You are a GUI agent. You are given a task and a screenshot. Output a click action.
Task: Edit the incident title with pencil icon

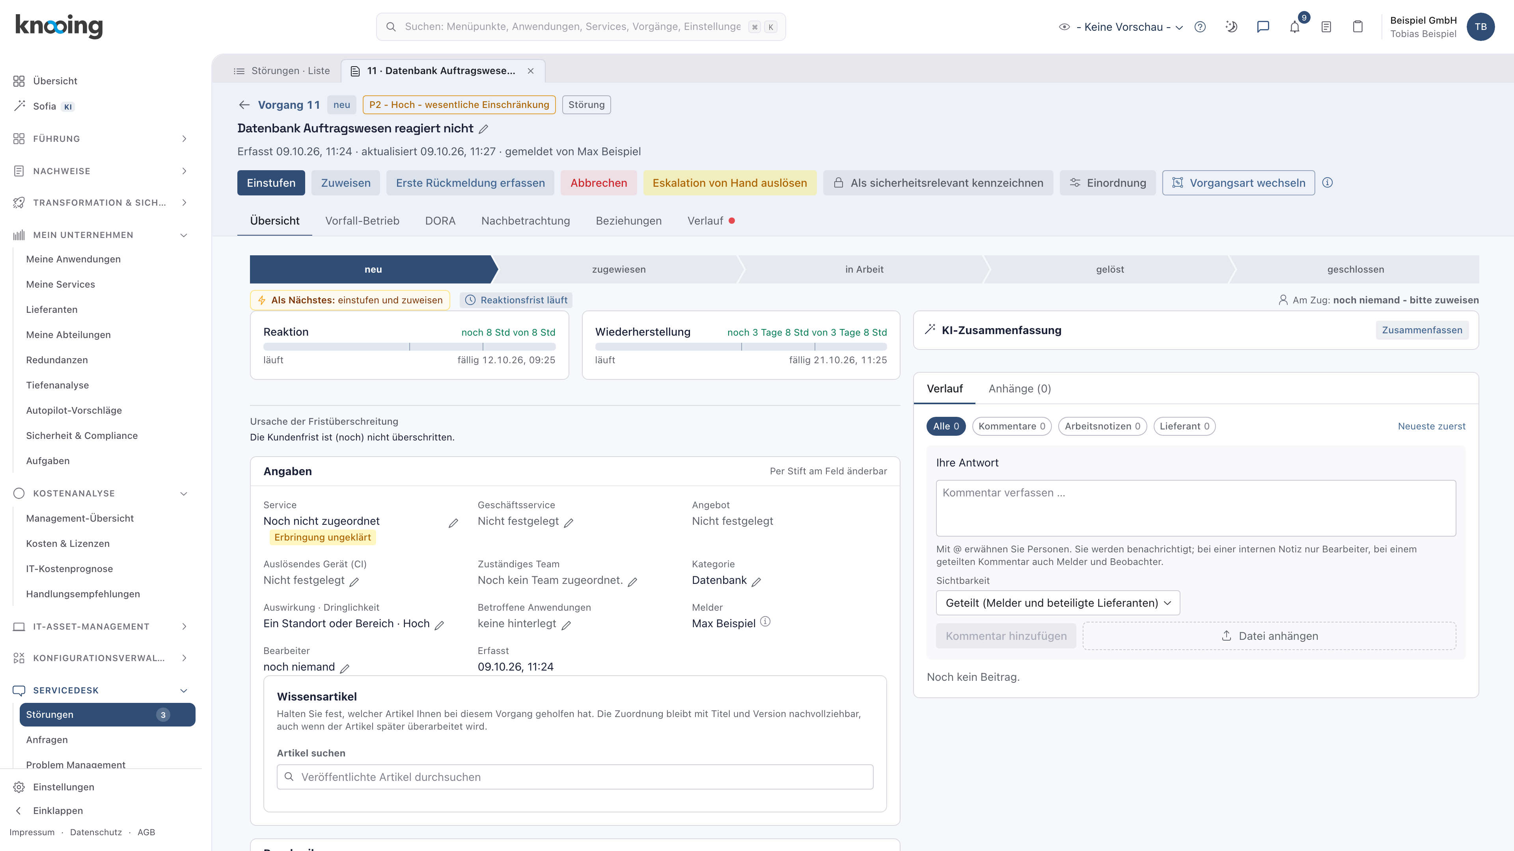pos(484,128)
